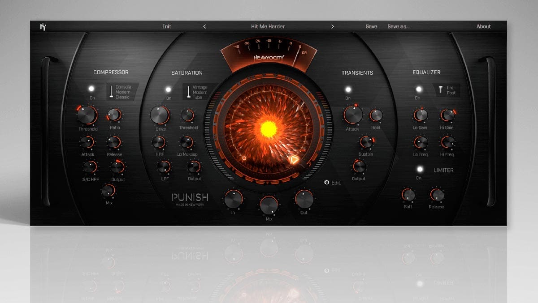This screenshot has width=538, height=303.
Task: Click the Edit eye button
Action: coord(327,183)
